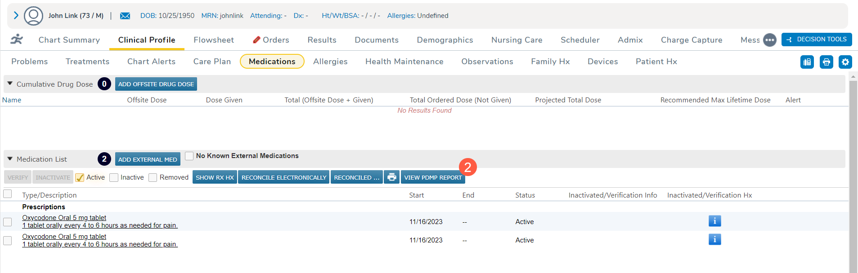Image resolution: width=858 pixels, height=273 pixels.
Task: Open first Oxycodone Oral 5 mg tablet link
Action: tap(64, 218)
